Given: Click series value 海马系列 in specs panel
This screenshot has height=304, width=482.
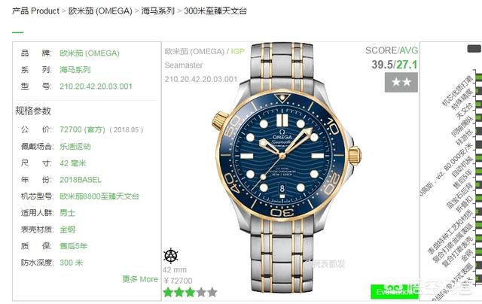Looking at the screenshot, I should [75, 70].
